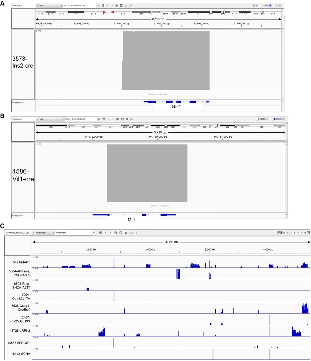Click the speech-bubble popup icon in panel B
The width and height of the screenshot is (311, 361).
pos(131,119)
